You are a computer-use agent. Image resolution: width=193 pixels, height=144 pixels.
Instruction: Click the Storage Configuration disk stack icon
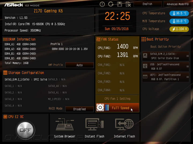coord(5,73)
